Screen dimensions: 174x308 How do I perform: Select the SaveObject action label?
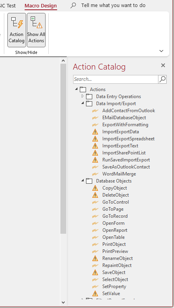(114, 273)
